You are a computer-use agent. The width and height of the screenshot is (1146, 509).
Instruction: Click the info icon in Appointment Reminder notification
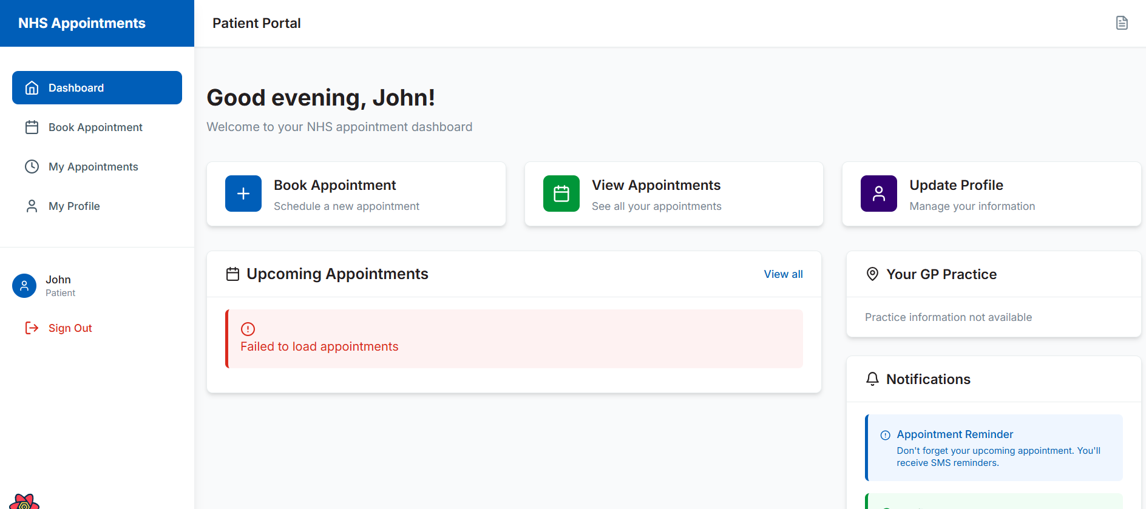tap(886, 435)
